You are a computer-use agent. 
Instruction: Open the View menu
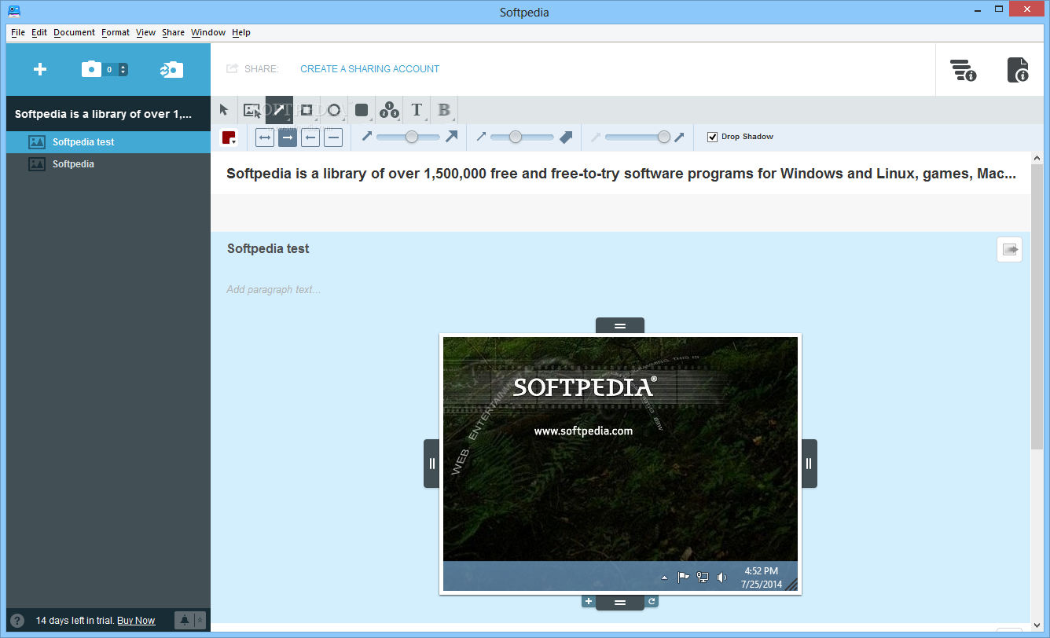(145, 32)
